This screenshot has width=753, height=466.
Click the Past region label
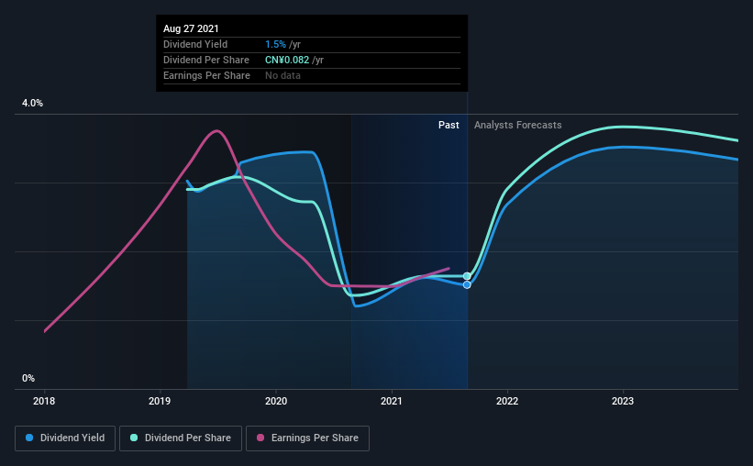tap(448, 125)
